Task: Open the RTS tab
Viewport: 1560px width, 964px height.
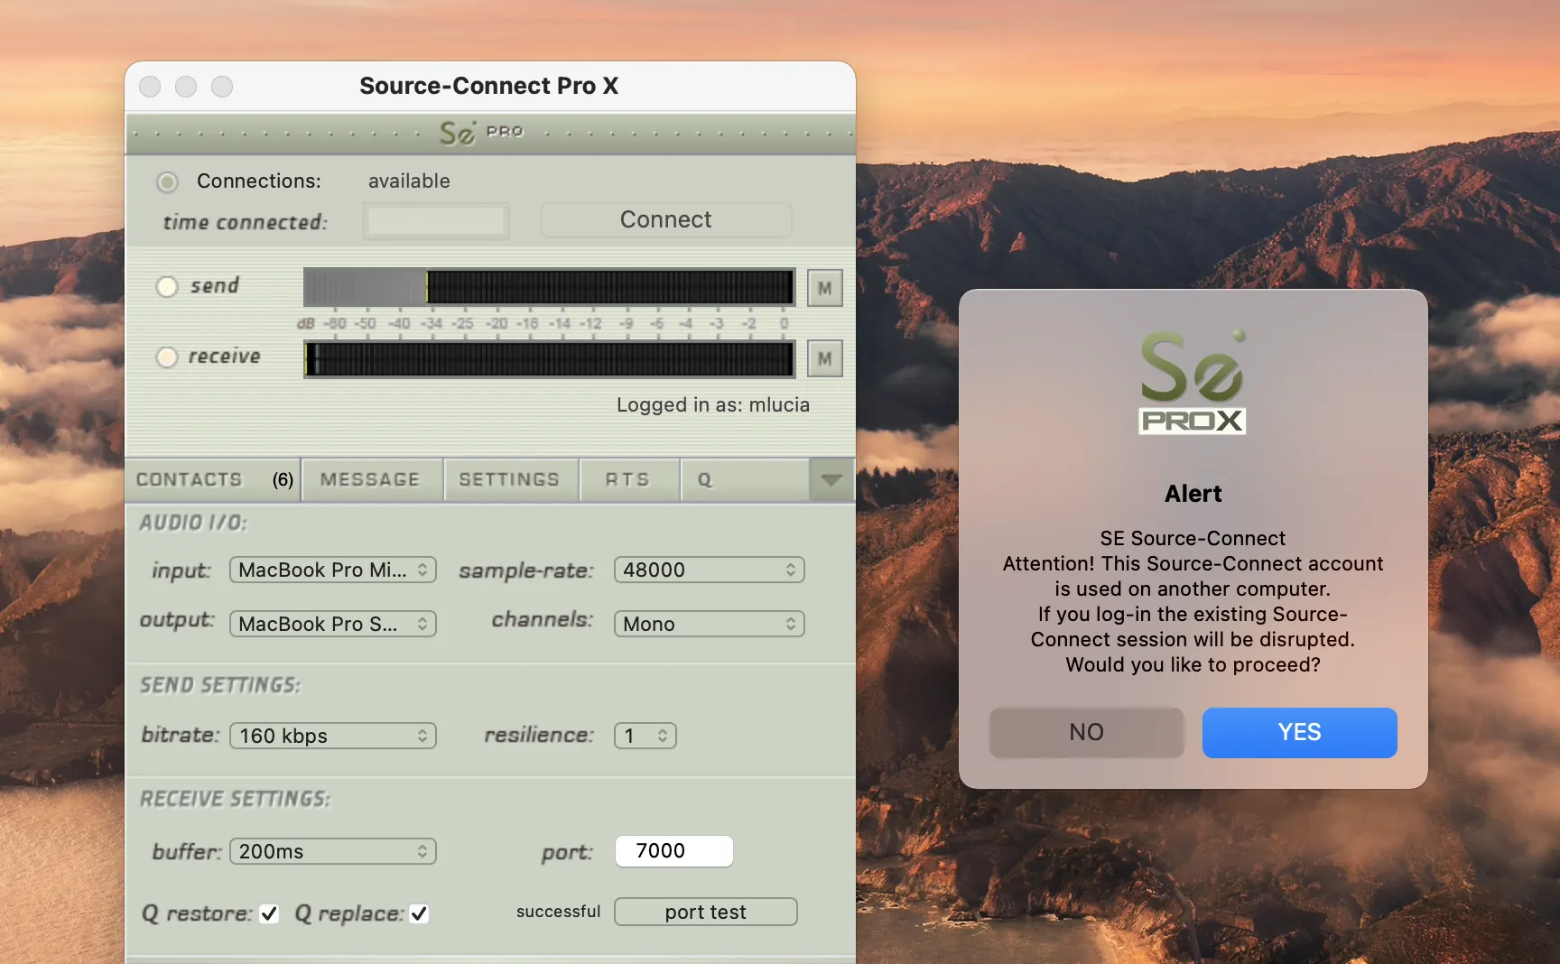Action: point(628,479)
